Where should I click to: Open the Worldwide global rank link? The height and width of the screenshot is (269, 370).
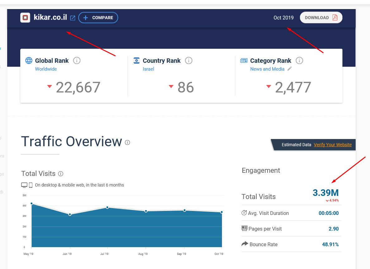click(46, 69)
